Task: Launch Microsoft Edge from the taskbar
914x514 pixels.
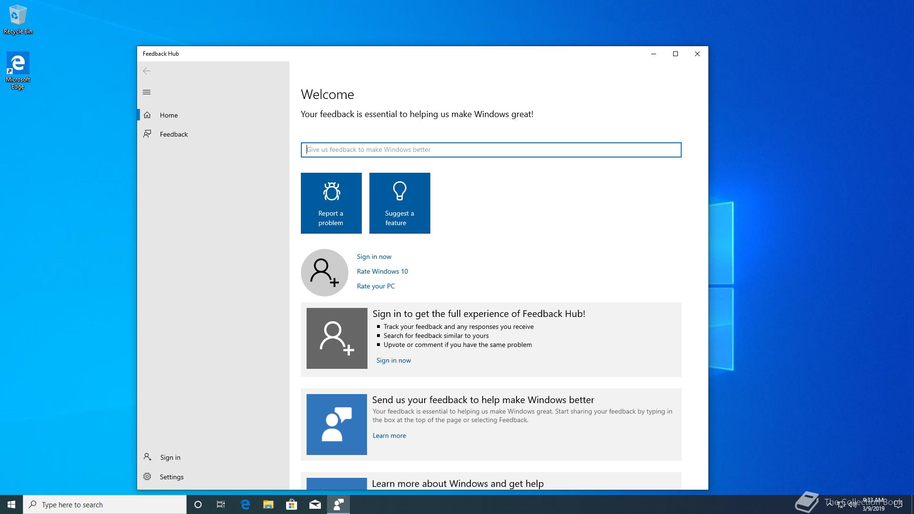Action: 245,504
